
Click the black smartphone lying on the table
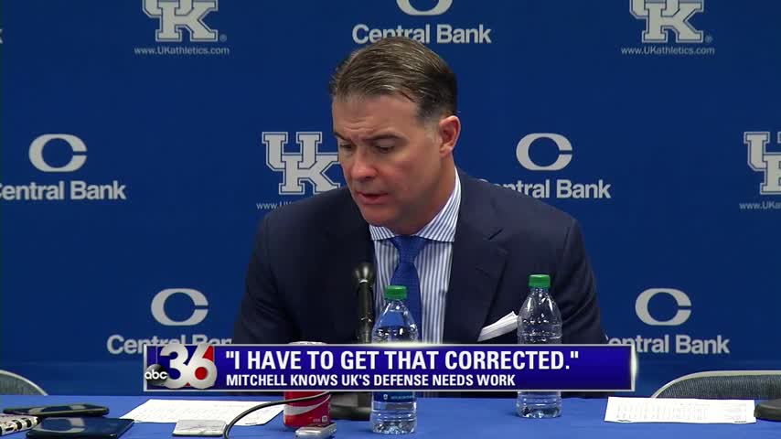[x=56, y=411]
